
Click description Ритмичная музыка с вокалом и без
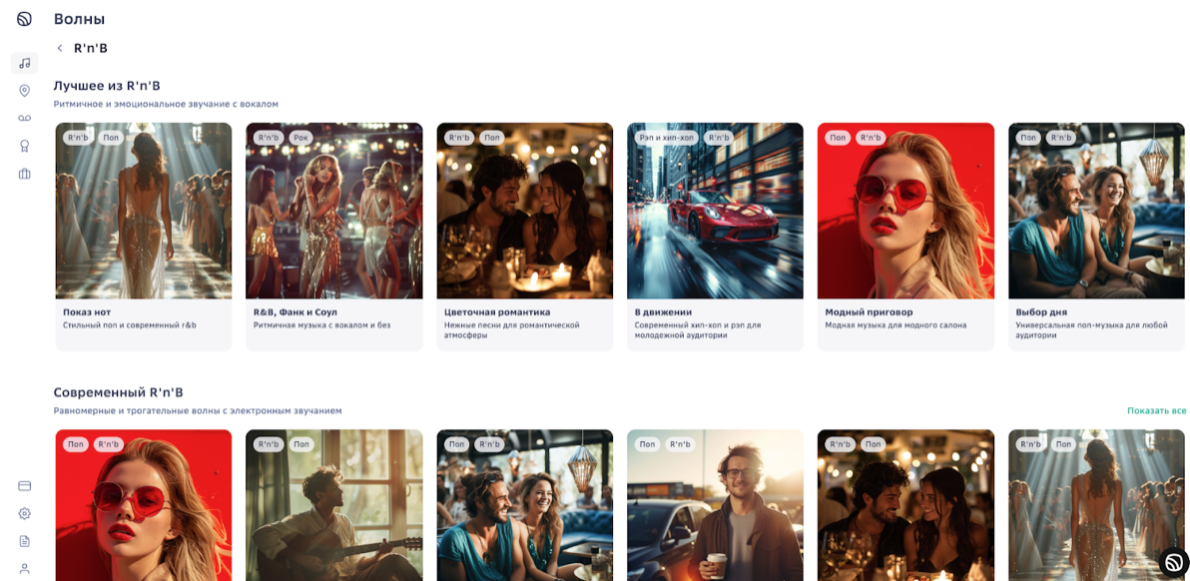(x=321, y=325)
